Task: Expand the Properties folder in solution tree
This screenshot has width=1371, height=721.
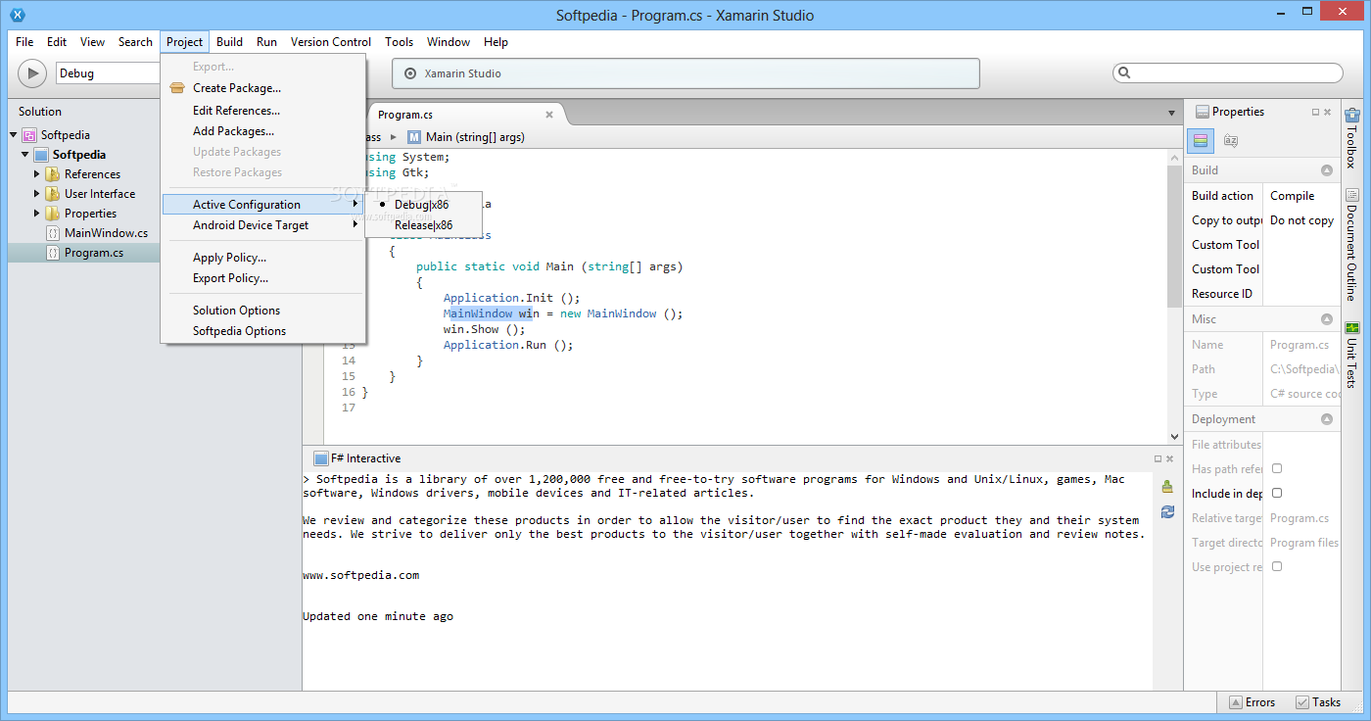Action: [x=37, y=214]
